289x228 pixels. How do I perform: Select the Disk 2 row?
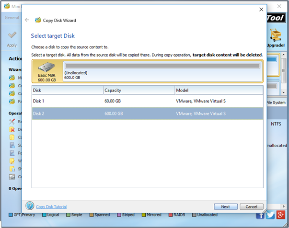pyautogui.click(x=148, y=114)
